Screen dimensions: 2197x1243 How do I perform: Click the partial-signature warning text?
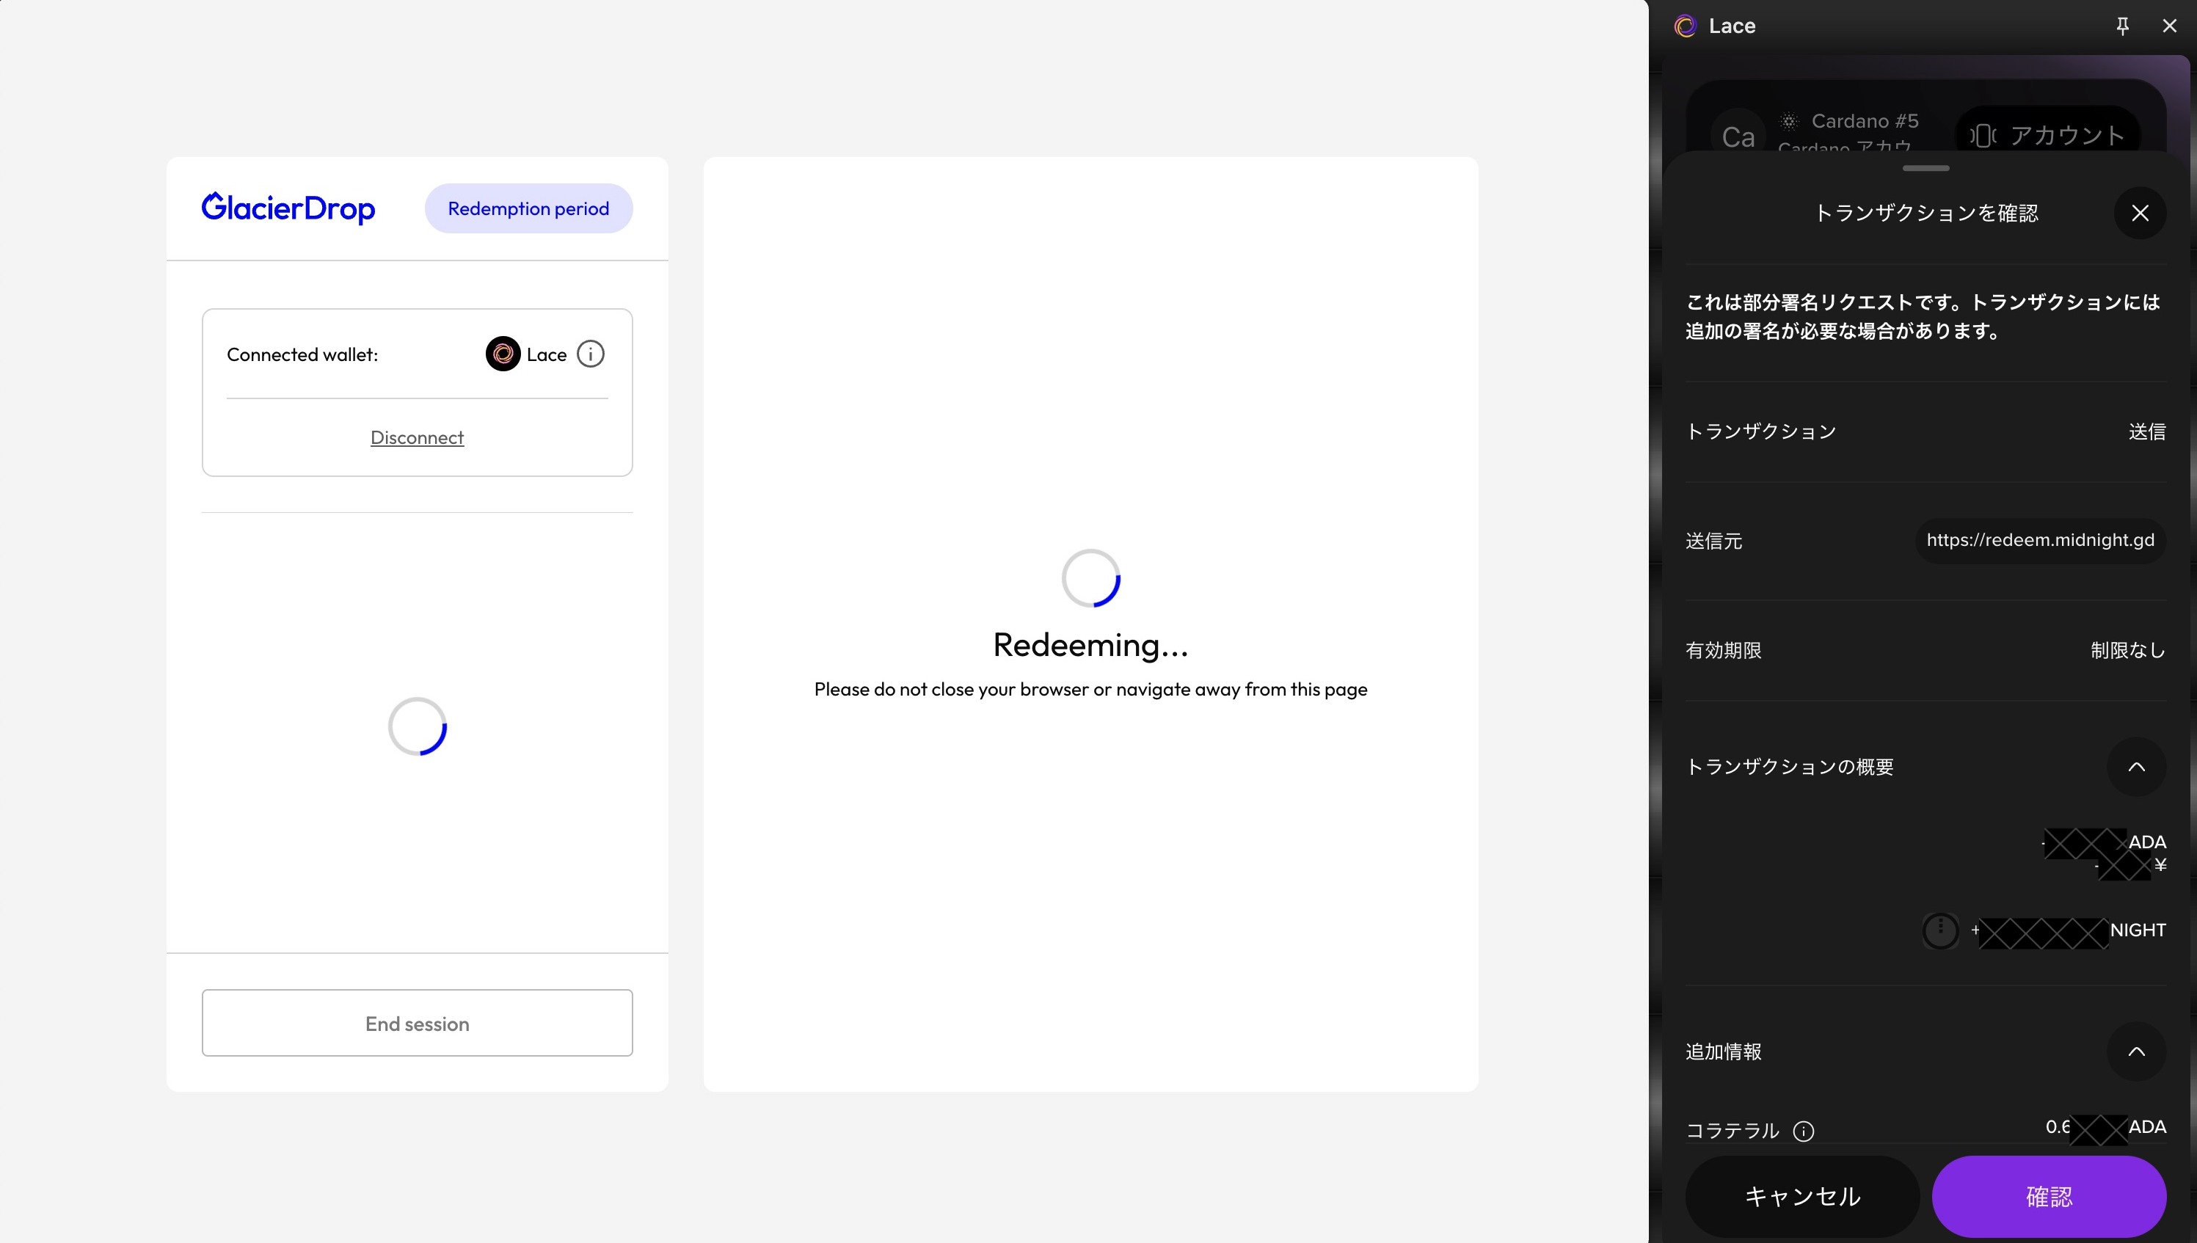(x=1923, y=316)
